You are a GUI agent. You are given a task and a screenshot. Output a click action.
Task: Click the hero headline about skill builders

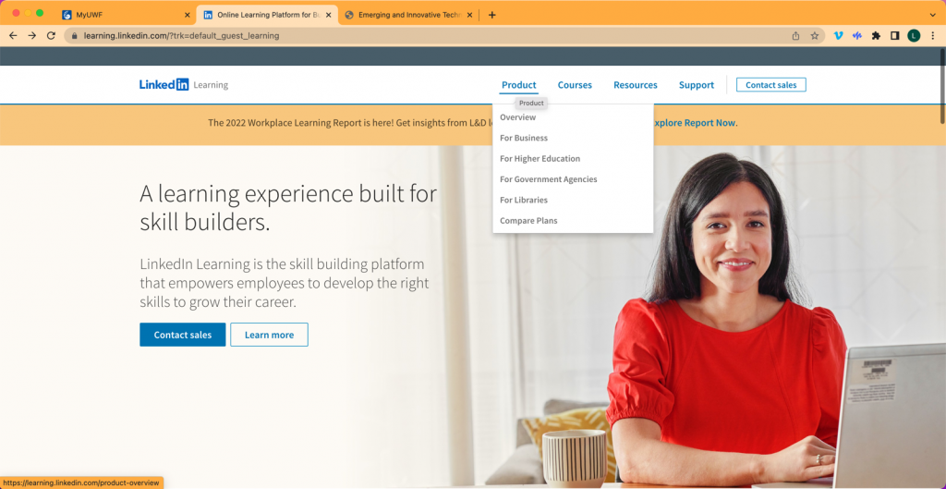tap(288, 208)
